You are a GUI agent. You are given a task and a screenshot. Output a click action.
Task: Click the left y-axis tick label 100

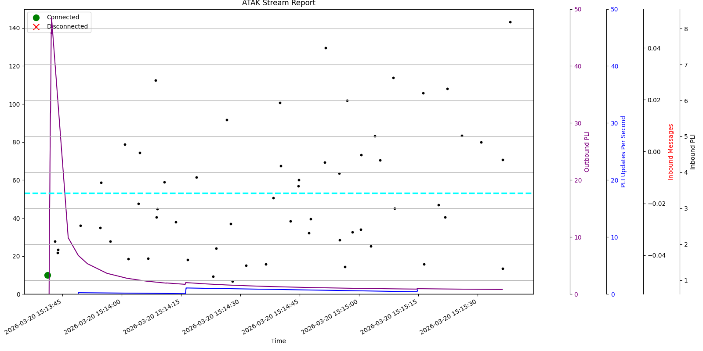15,104
